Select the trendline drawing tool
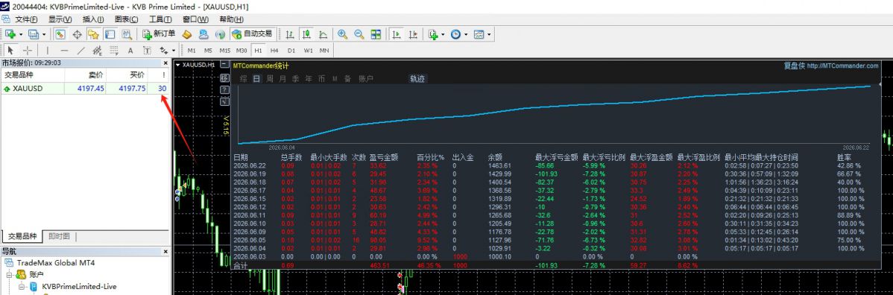This screenshot has height=295, width=893. 81,50
